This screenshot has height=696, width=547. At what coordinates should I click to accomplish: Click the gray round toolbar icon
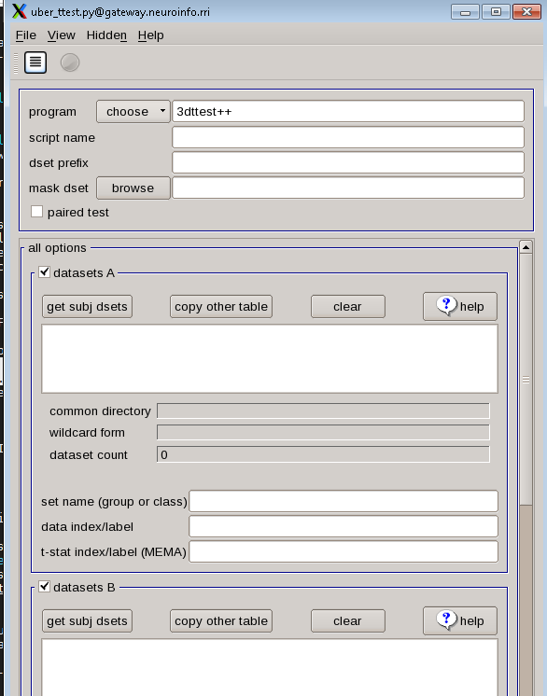(x=70, y=63)
